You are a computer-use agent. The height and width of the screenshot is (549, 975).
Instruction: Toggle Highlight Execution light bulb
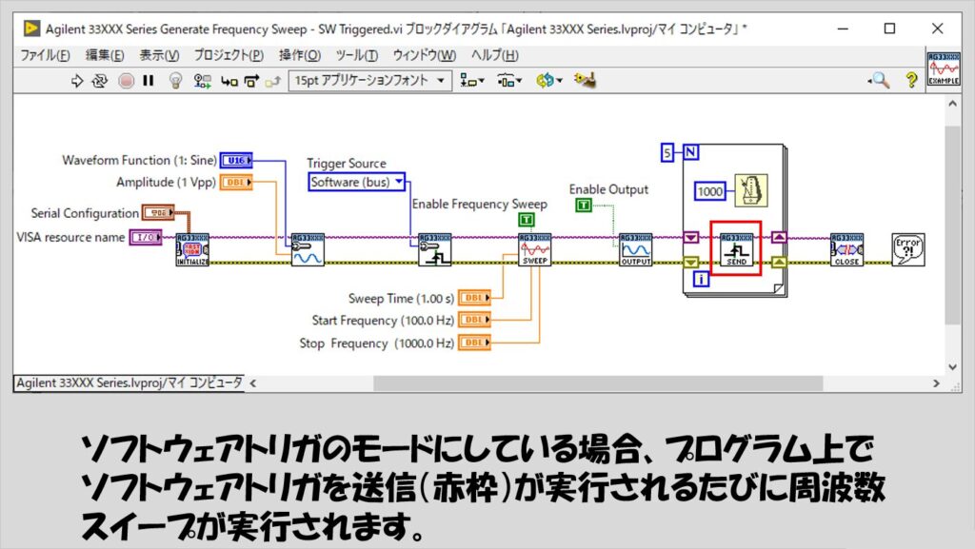tap(175, 81)
